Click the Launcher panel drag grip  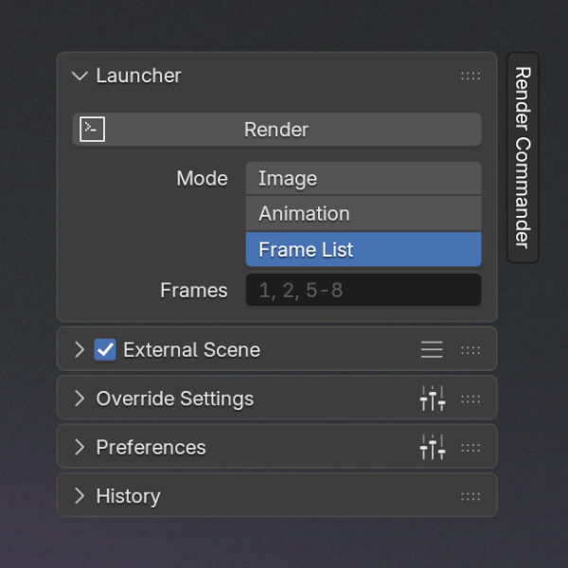[470, 76]
